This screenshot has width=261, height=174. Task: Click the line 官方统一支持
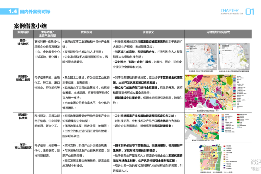click(x=72, y=98)
